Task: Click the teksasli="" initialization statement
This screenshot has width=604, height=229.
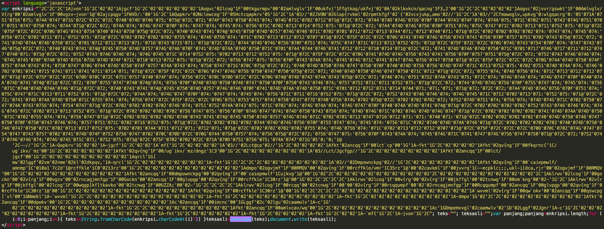Action: [476, 214]
